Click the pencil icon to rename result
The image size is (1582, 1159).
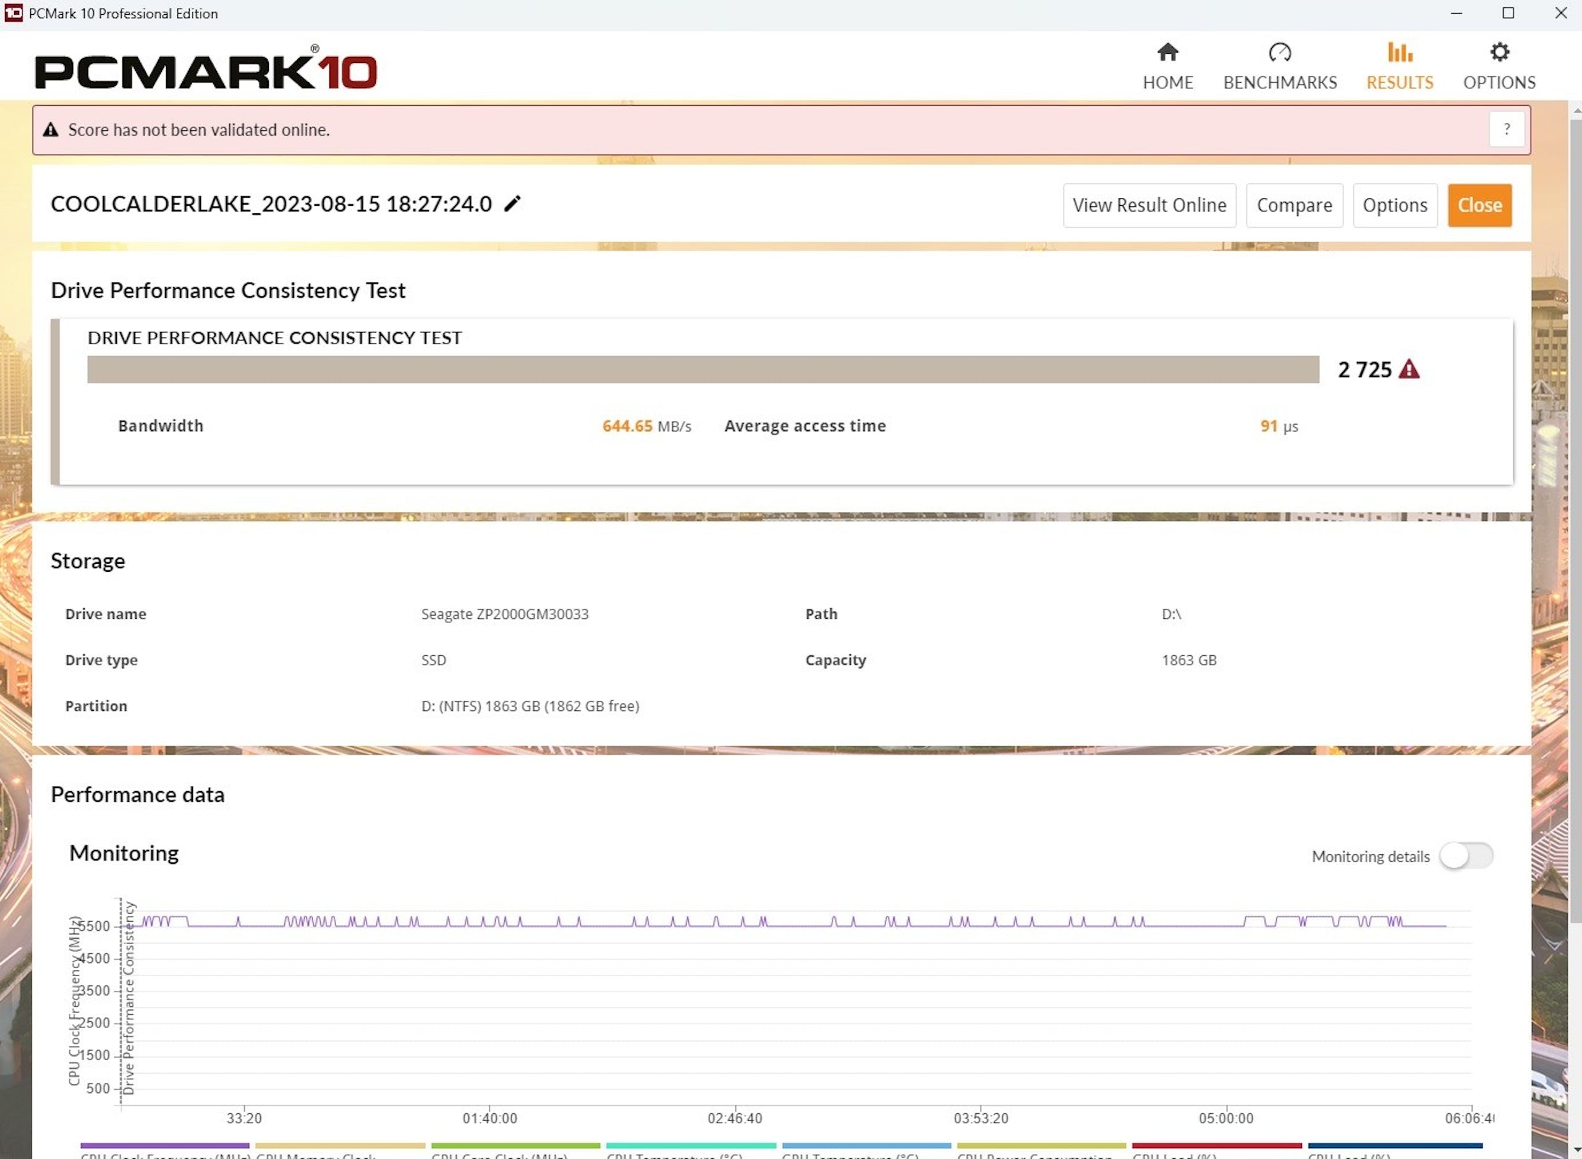(x=513, y=203)
